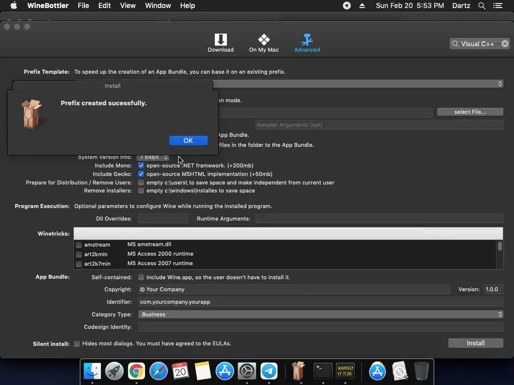The height and width of the screenshot is (385, 514).
Task: Open the App Store from the Dock
Action: pyautogui.click(x=225, y=371)
